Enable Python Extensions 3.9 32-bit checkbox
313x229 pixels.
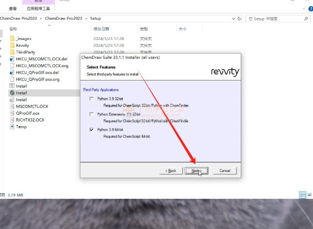pos(92,114)
